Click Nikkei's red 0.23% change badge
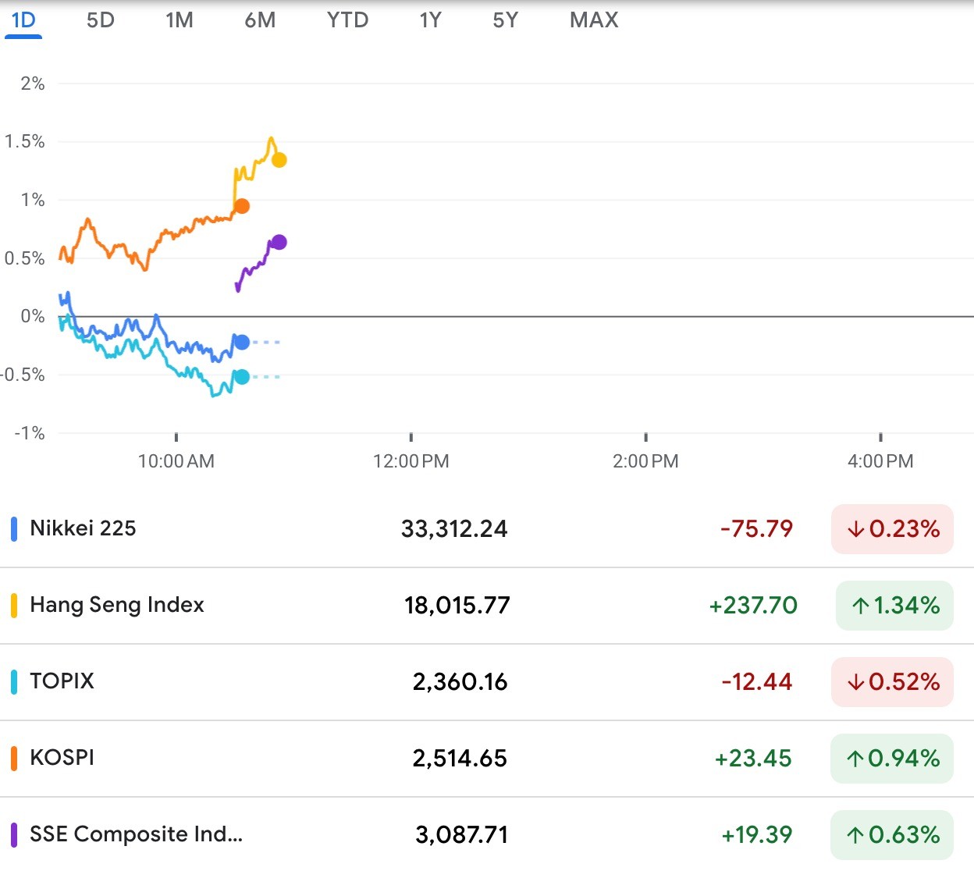The image size is (974, 871). tap(893, 529)
